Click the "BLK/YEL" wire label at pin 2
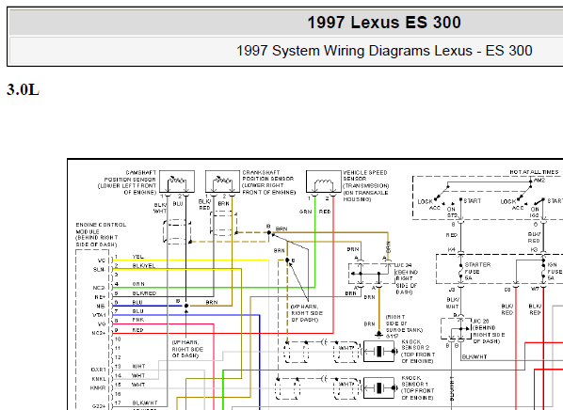563x410 pixels. [144, 266]
